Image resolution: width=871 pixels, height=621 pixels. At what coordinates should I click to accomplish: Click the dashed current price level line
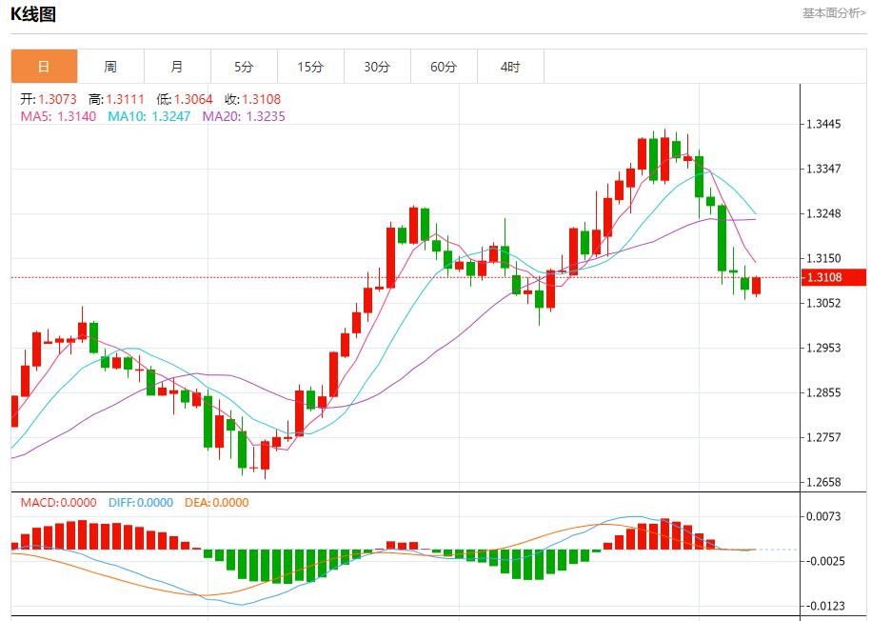click(x=381, y=276)
